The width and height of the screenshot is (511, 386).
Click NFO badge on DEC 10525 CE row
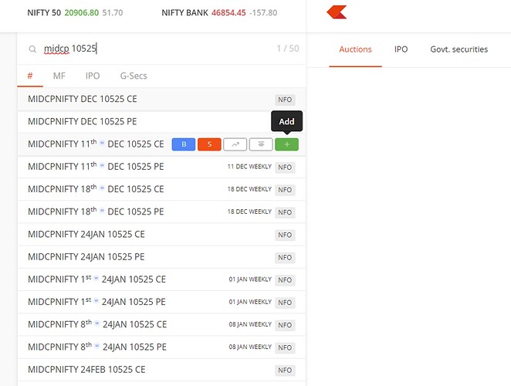point(285,100)
